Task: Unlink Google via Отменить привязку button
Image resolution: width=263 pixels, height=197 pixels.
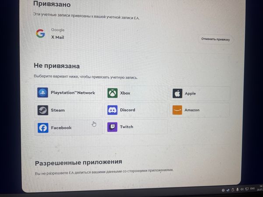Action: coord(216,39)
